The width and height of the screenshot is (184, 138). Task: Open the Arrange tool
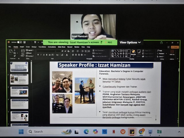point(133,52)
